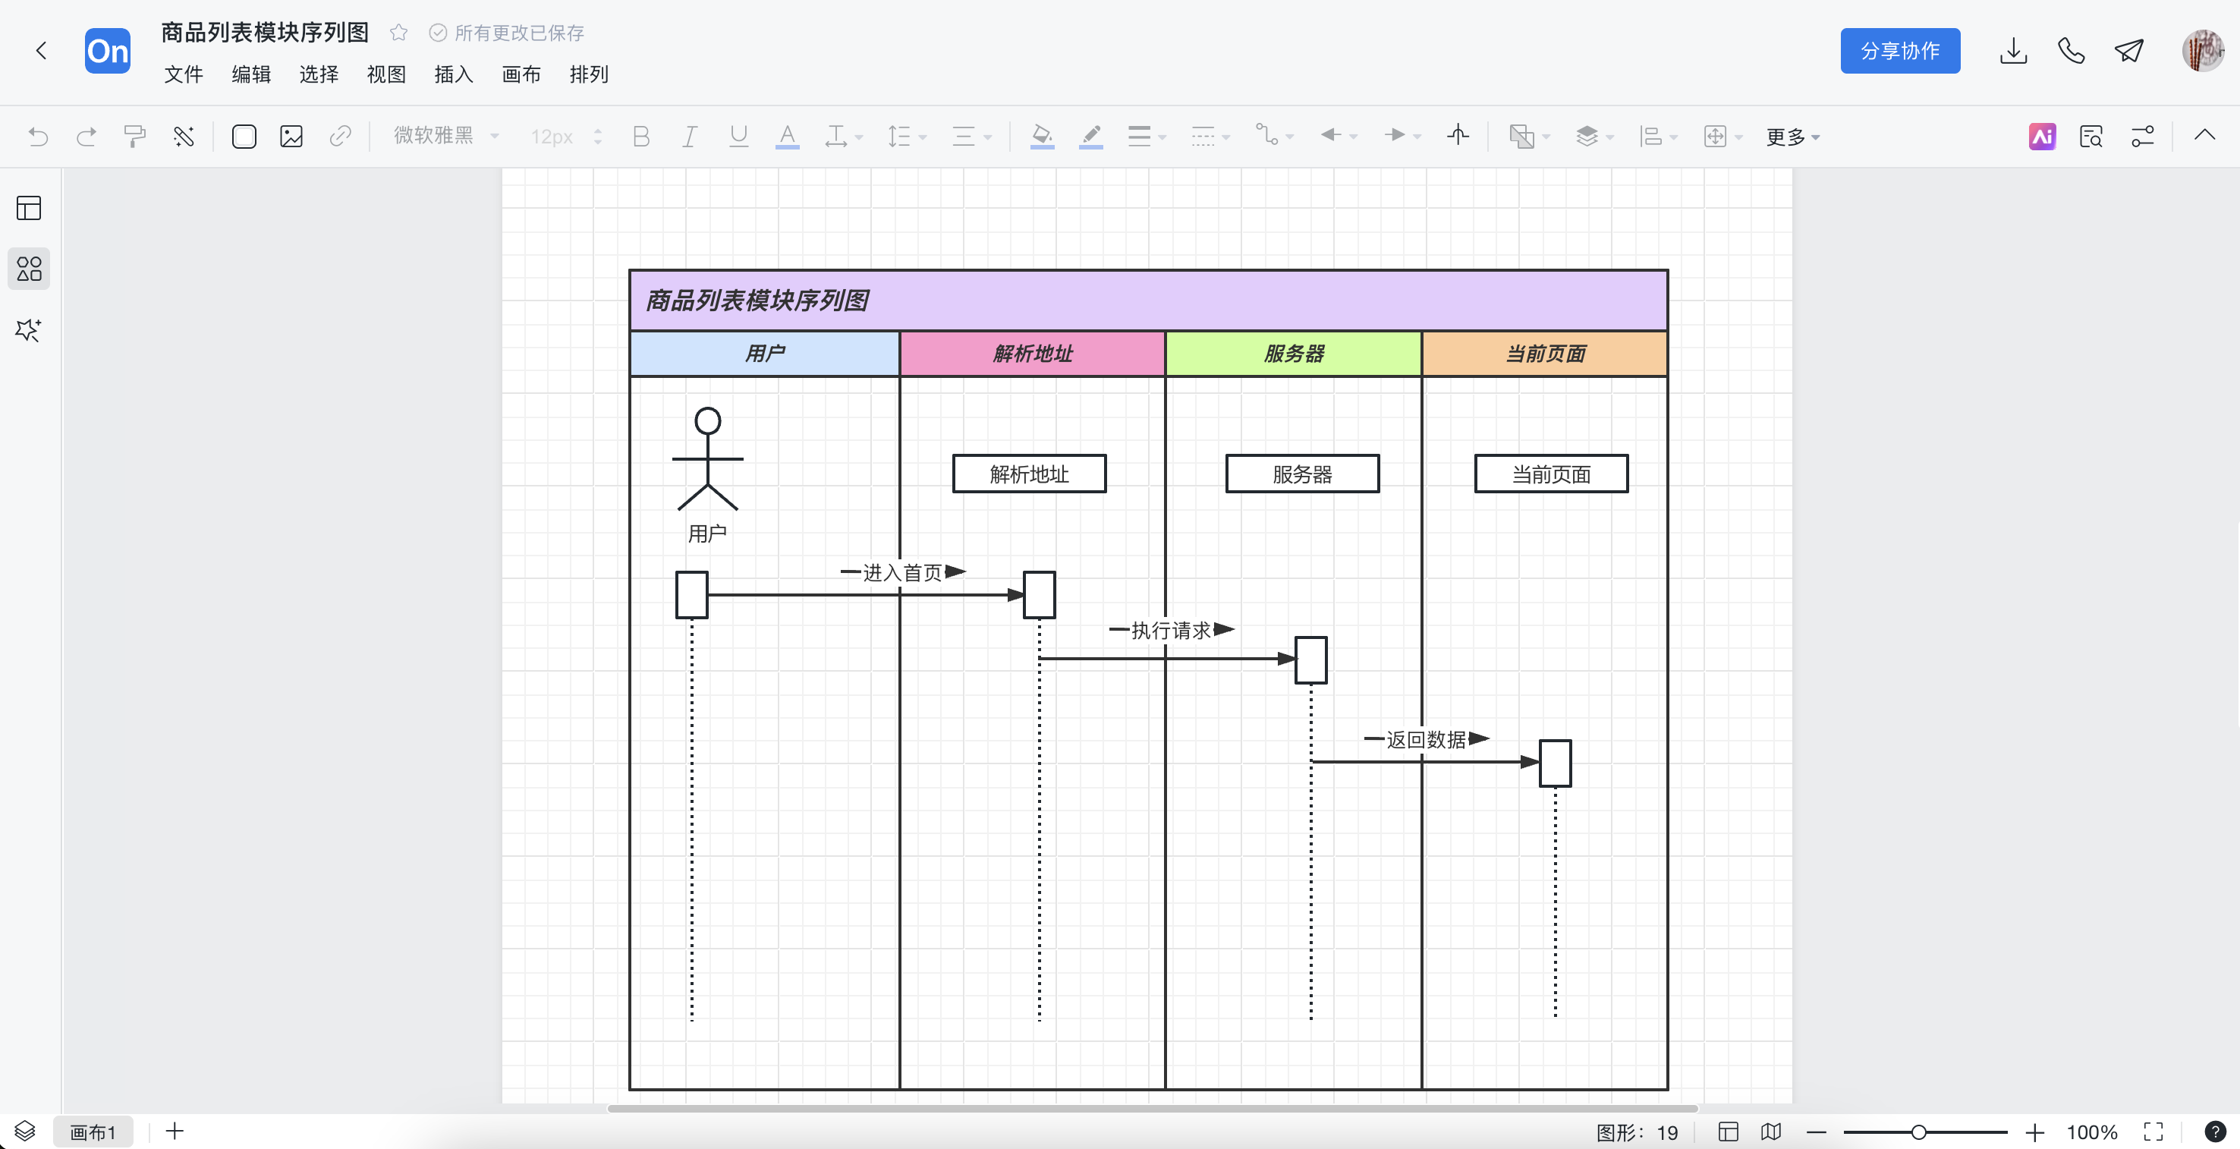This screenshot has height=1149, width=2240.
Task: Expand the 更多 toolbar dropdown
Action: pyautogui.click(x=1792, y=137)
